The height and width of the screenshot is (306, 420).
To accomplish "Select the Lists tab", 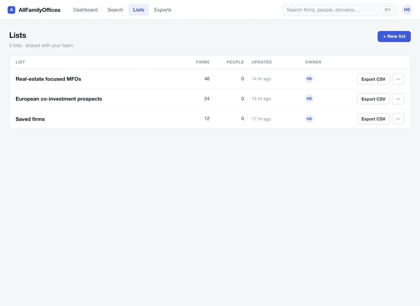I will point(139,10).
